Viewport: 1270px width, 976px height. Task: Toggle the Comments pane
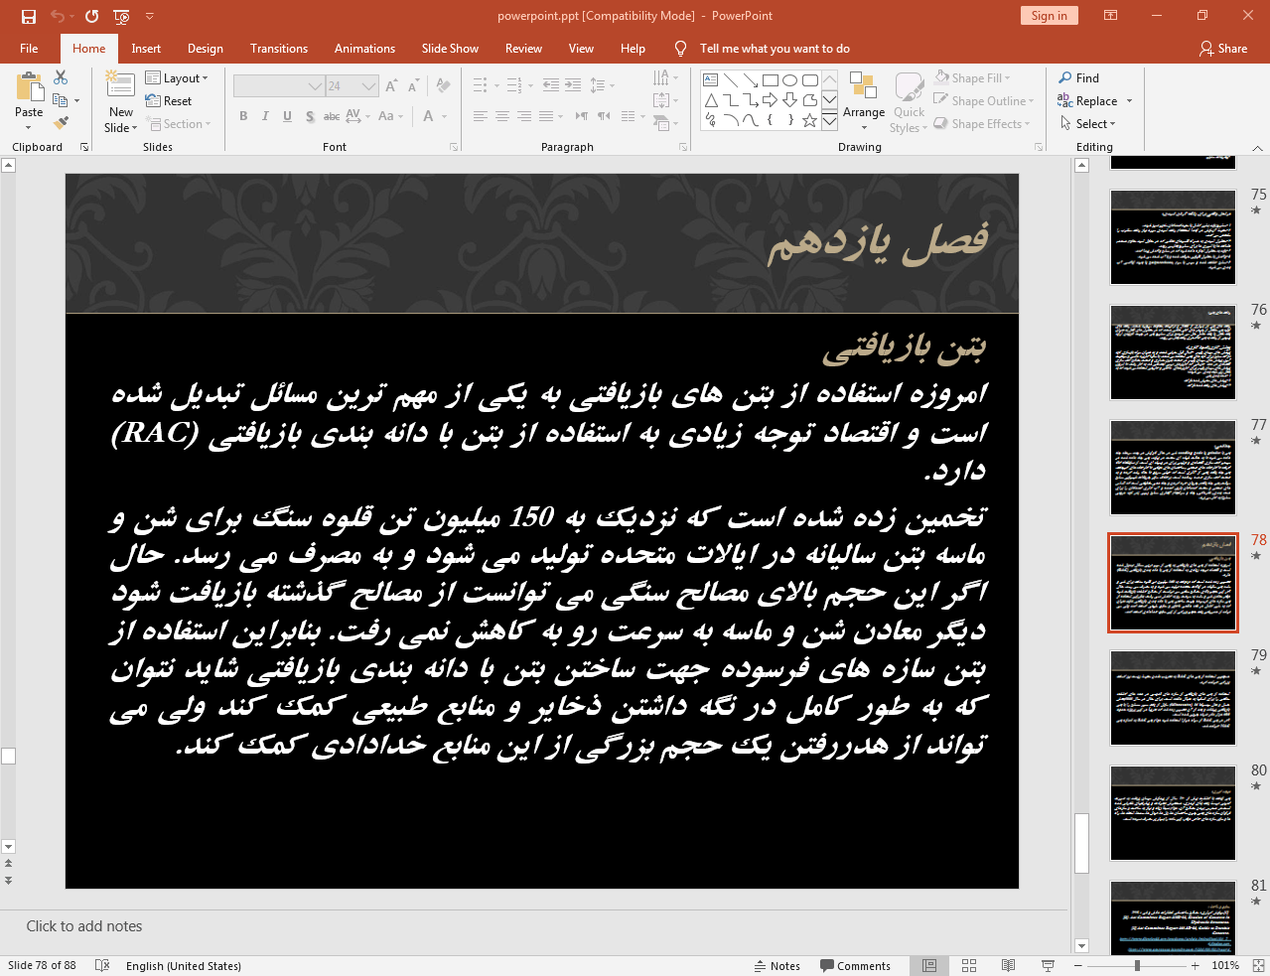pos(855,965)
